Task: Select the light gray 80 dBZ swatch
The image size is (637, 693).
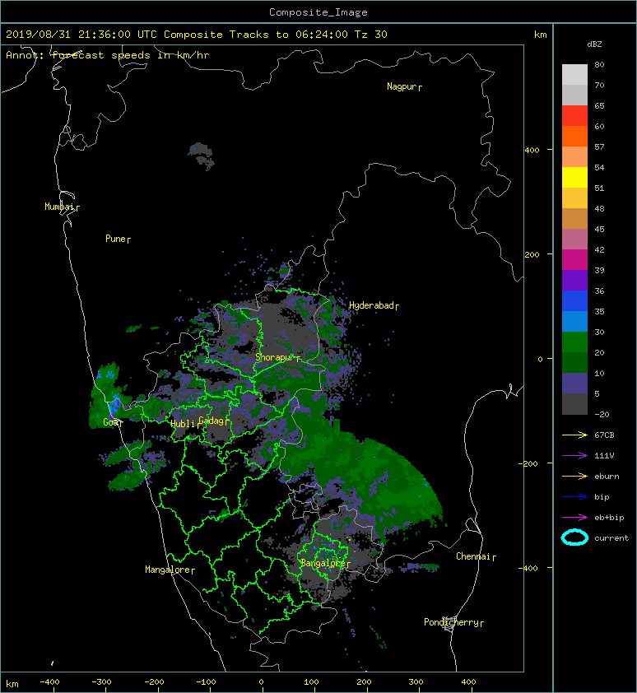Action: 574,74
